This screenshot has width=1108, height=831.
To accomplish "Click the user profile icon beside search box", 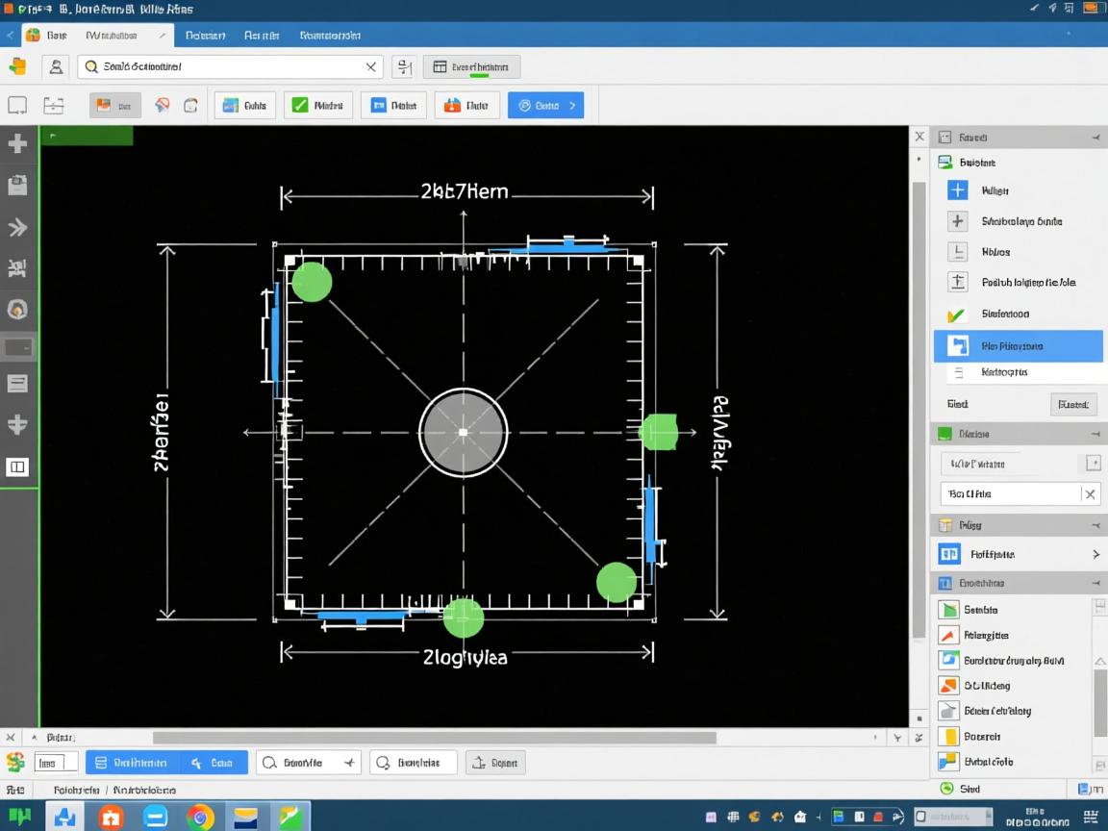I will coord(57,66).
